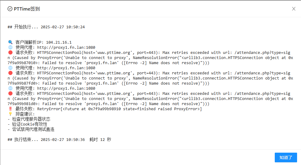Click the magnifier icon before 客户端解析IP
This screenshot has height=165, width=301.
(10, 42)
